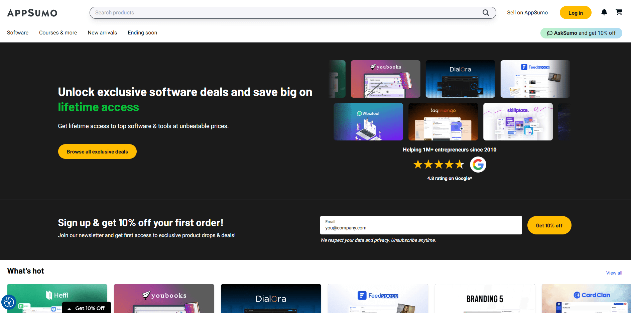Viewport: 631px width, 313px height.
Task: Open Courses & more menu
Action: [58, 33]
